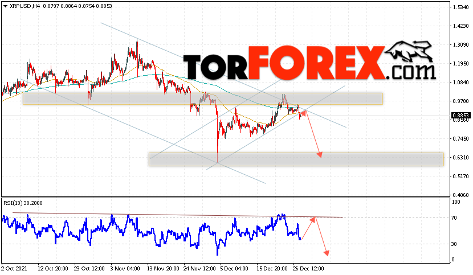Click the 3 Nov 04:00 time label

coord(125,268)
